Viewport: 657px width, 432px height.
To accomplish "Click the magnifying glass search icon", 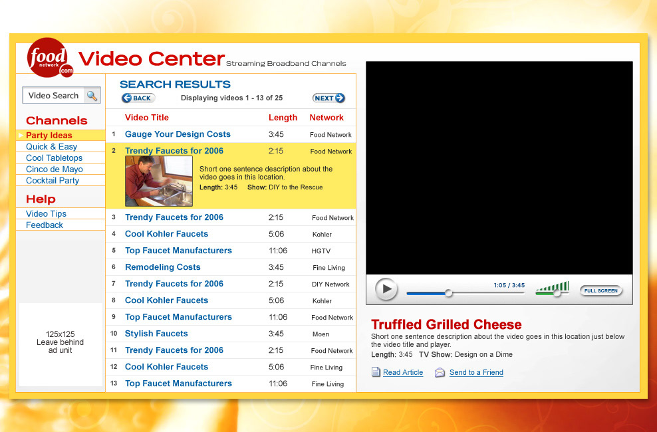I will (92, 96).
